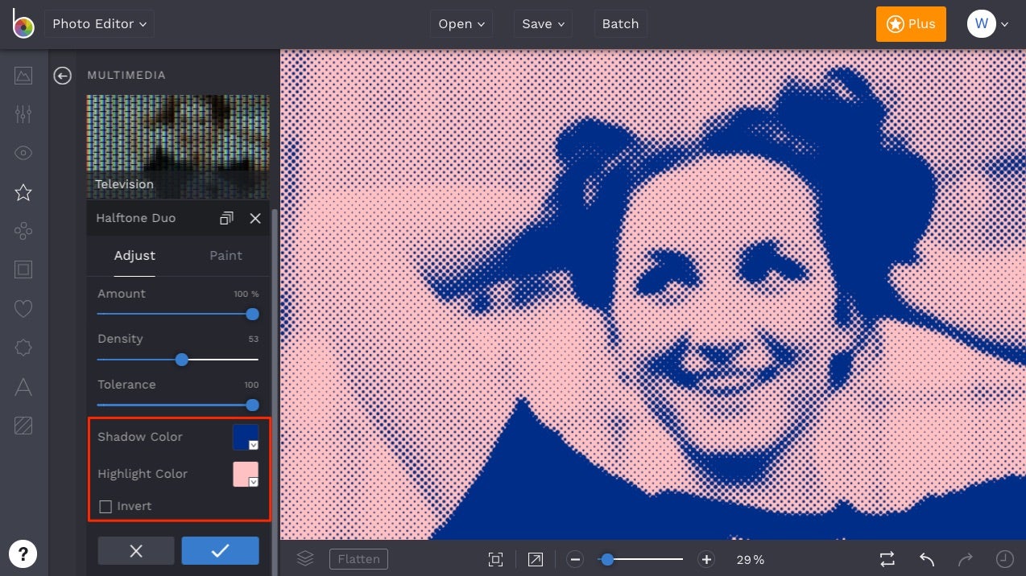Open the edit history clock icon

(1003, 558)
